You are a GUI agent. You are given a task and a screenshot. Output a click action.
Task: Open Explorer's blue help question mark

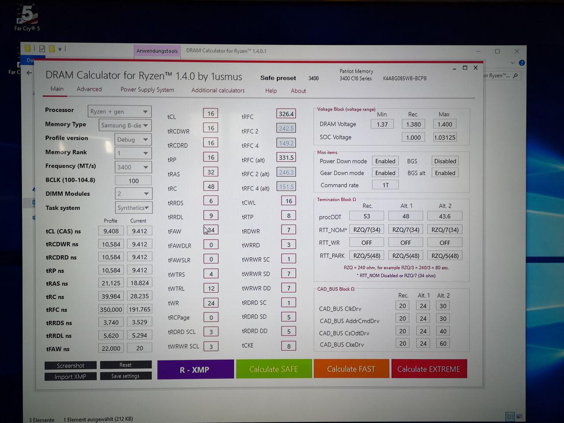522,63
